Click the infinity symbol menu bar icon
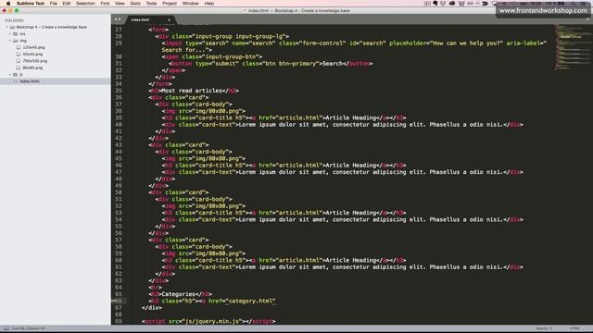 tap(470, 4)
